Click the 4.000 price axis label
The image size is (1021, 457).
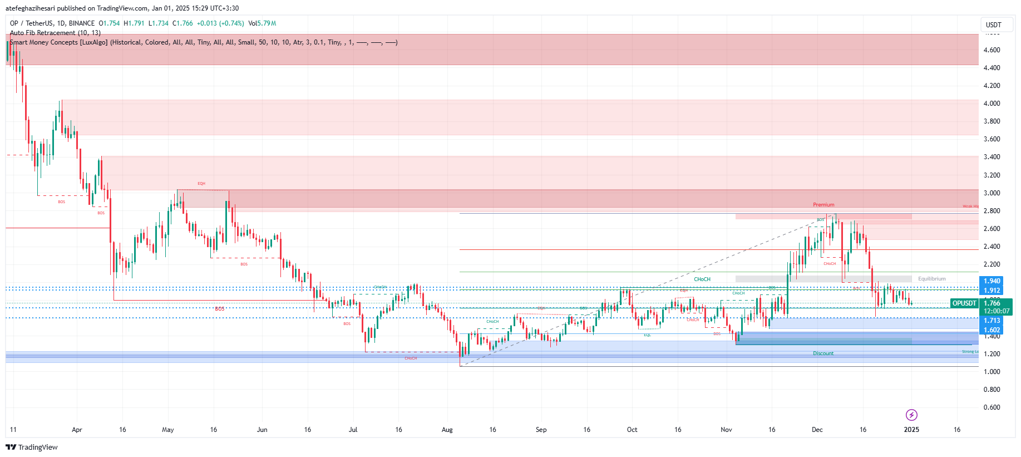tap(992, 104)
